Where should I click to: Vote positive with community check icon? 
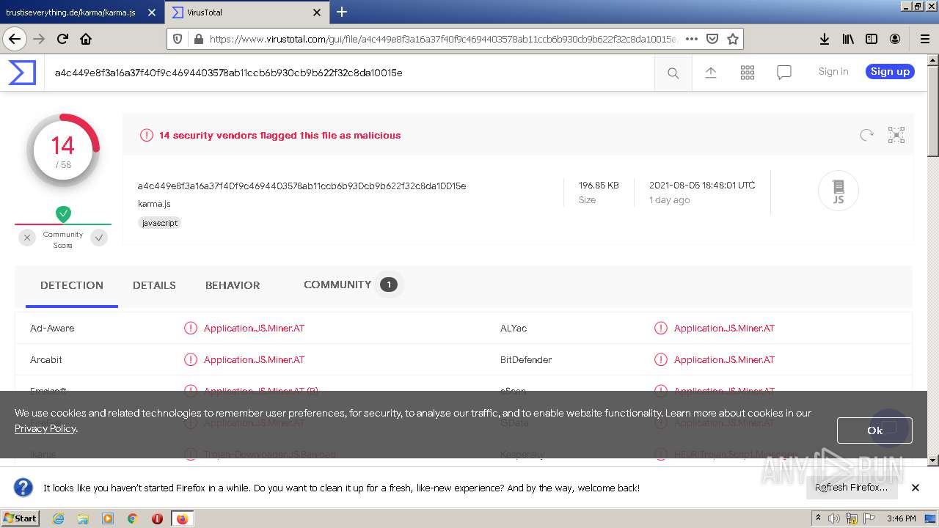click(x=99, y=237)
